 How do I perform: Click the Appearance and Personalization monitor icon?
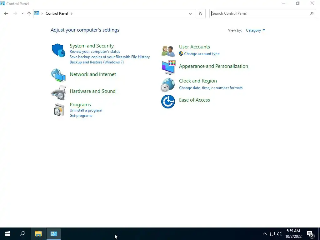pos(168,67)
